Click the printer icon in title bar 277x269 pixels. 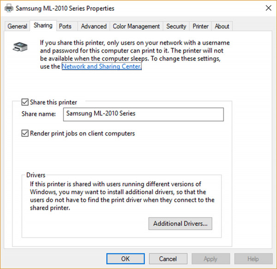coord(9,8)
